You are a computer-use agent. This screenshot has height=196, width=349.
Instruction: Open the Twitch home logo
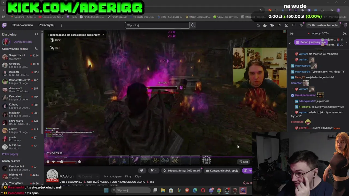(x=4, y=25)
